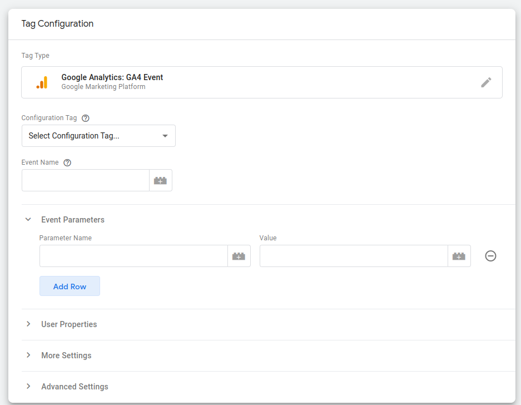Expand the Advanced Settings section
Screen dimensions: 521x405
28,387
